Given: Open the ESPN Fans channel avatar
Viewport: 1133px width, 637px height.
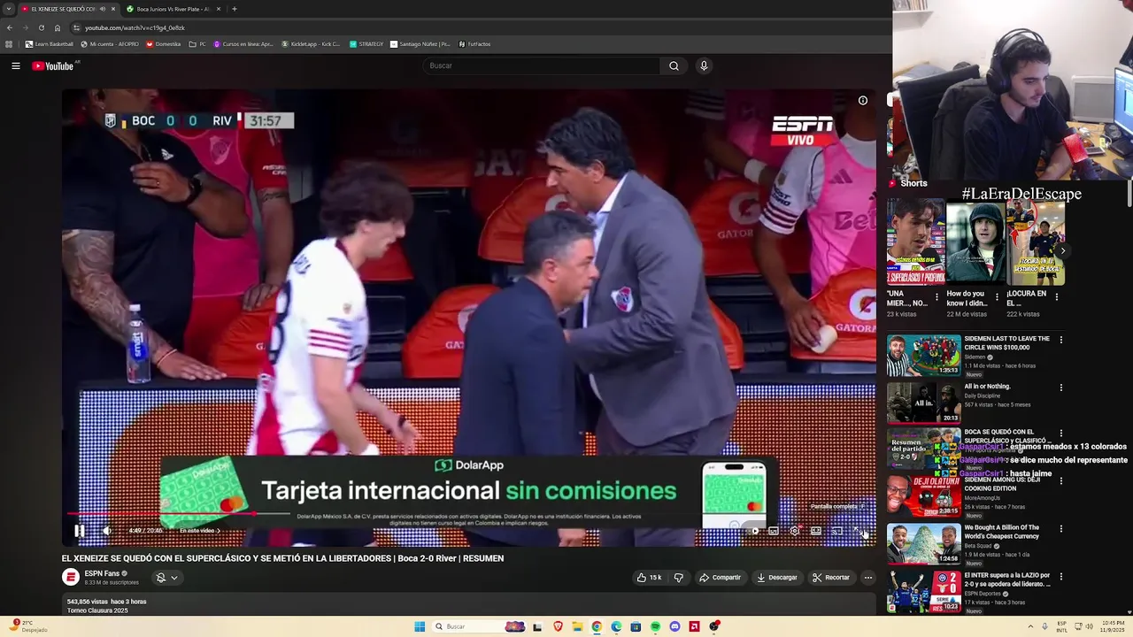Looking at the screenshot, I should click(71, 577).
